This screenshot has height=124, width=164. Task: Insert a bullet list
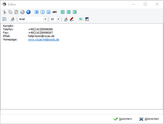pyautogui.click(x=4, y=19)
